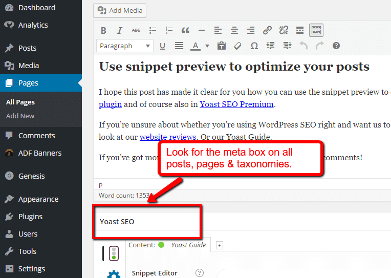Open text color dropdown arrow

207,46
